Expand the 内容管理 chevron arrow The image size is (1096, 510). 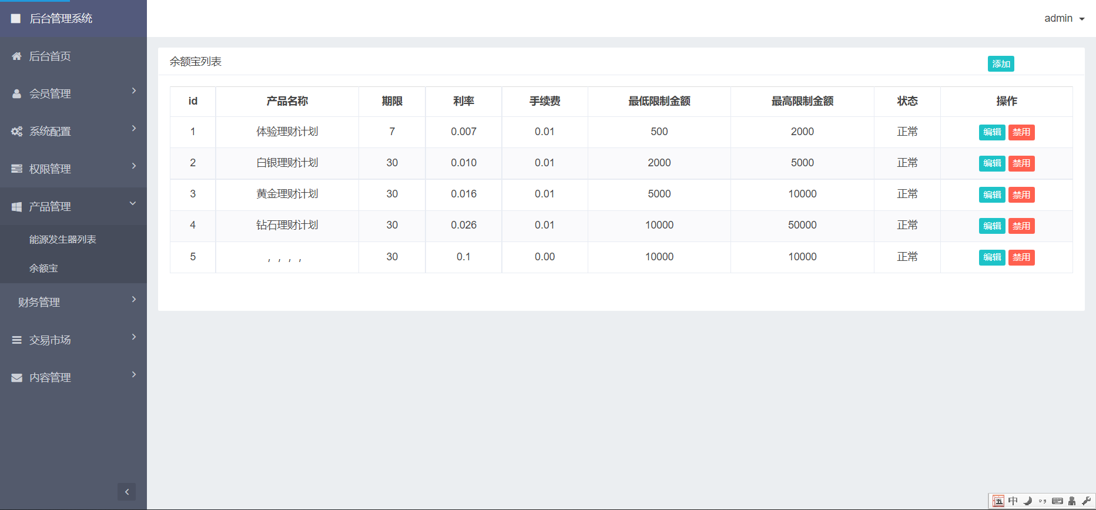[134, 374]
